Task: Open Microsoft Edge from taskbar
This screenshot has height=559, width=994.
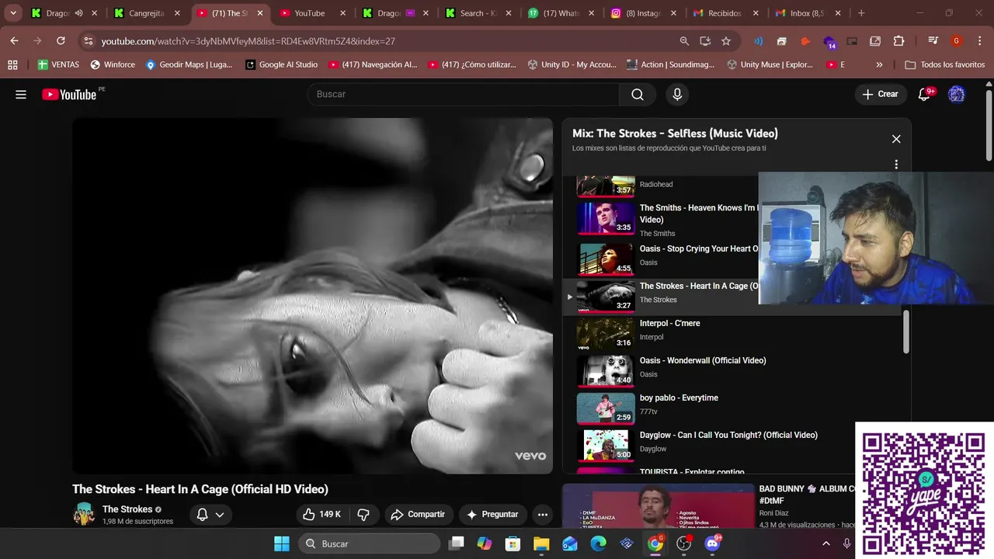Action: tap(598, 543)
